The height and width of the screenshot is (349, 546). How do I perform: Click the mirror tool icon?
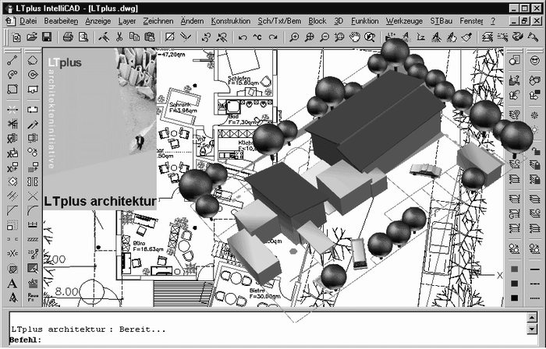(33, 182)
